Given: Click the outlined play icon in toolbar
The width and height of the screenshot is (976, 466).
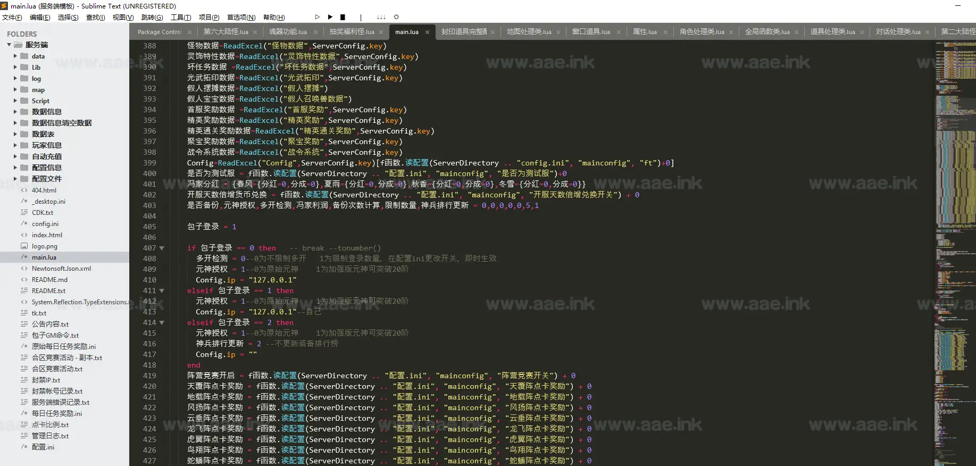Looking at the screenshot, I should pyautogui.click(x=318, y=17).
